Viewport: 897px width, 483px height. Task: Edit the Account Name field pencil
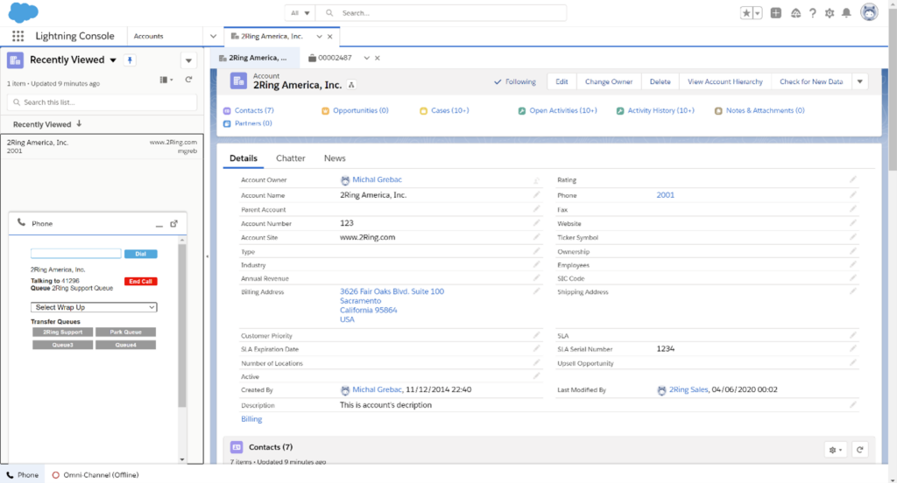pos(536,195)
